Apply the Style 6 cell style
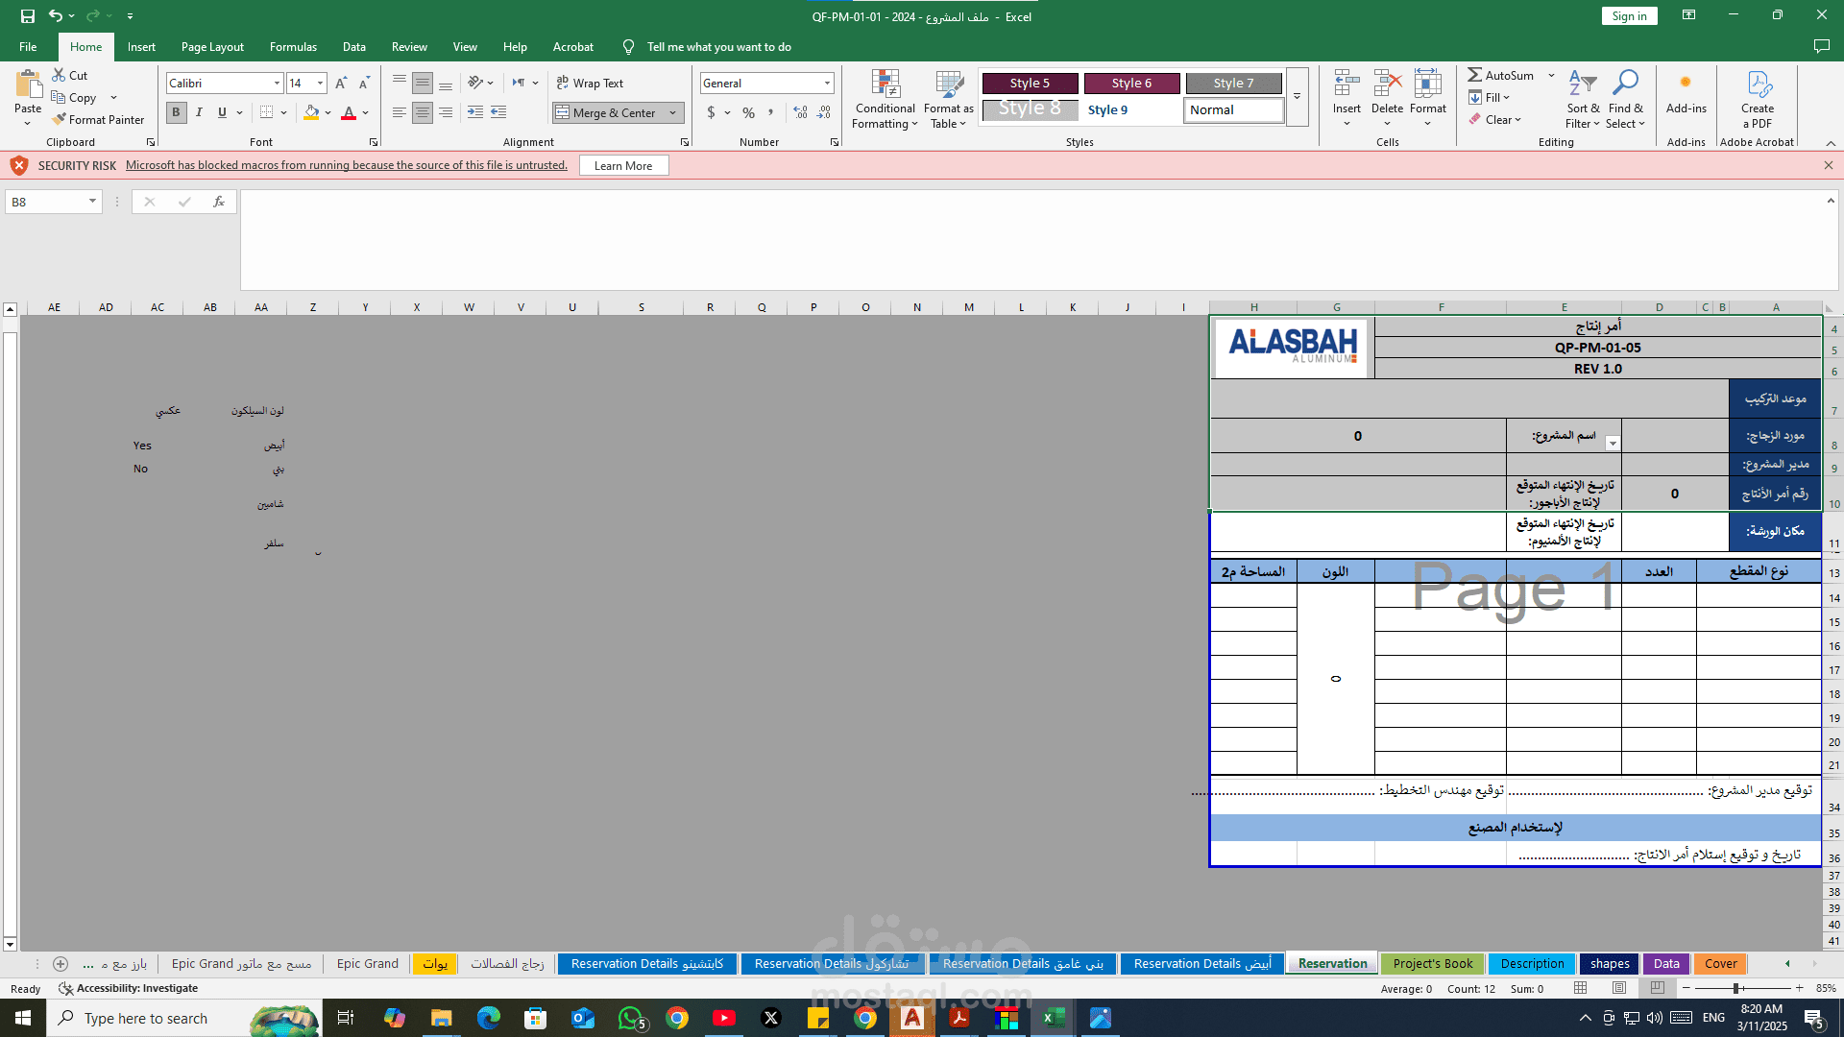This screenshot has width=1844, height=1037. [1131, 83]
